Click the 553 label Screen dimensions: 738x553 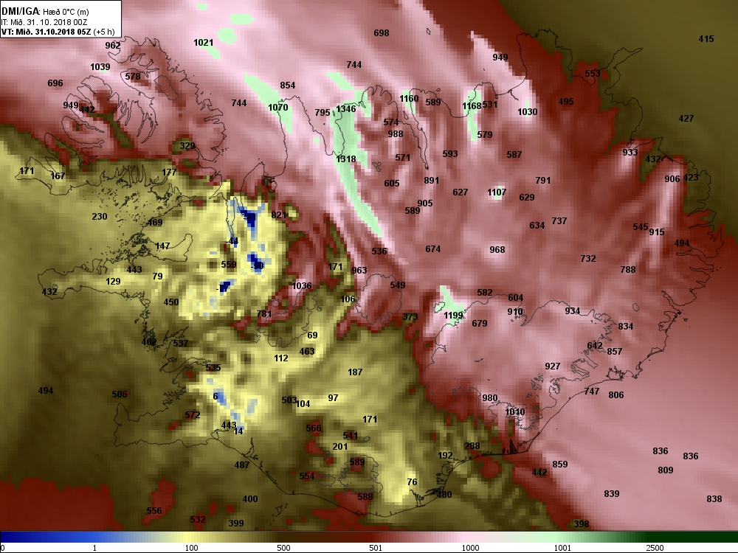click(592, 73)
